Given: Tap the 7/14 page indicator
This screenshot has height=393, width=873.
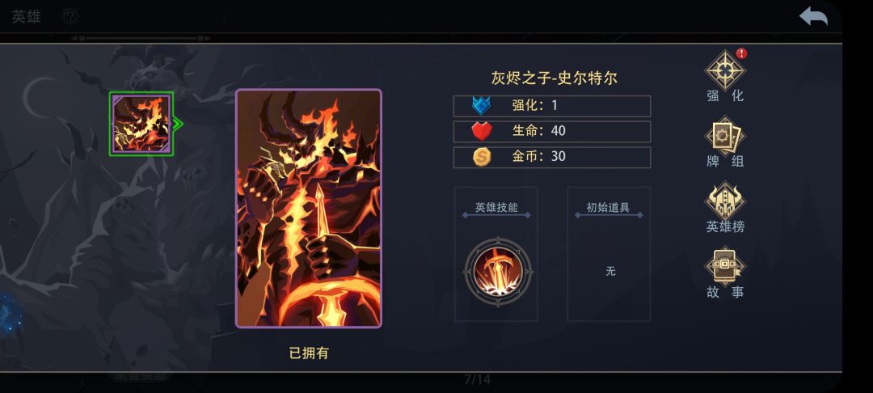Looking at the screenshot, I should pos(477,380).
